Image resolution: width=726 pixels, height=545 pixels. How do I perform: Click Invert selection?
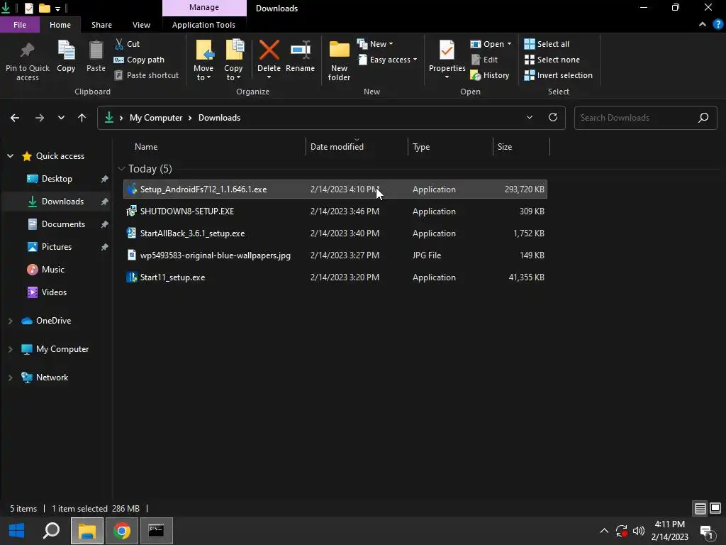559,75
